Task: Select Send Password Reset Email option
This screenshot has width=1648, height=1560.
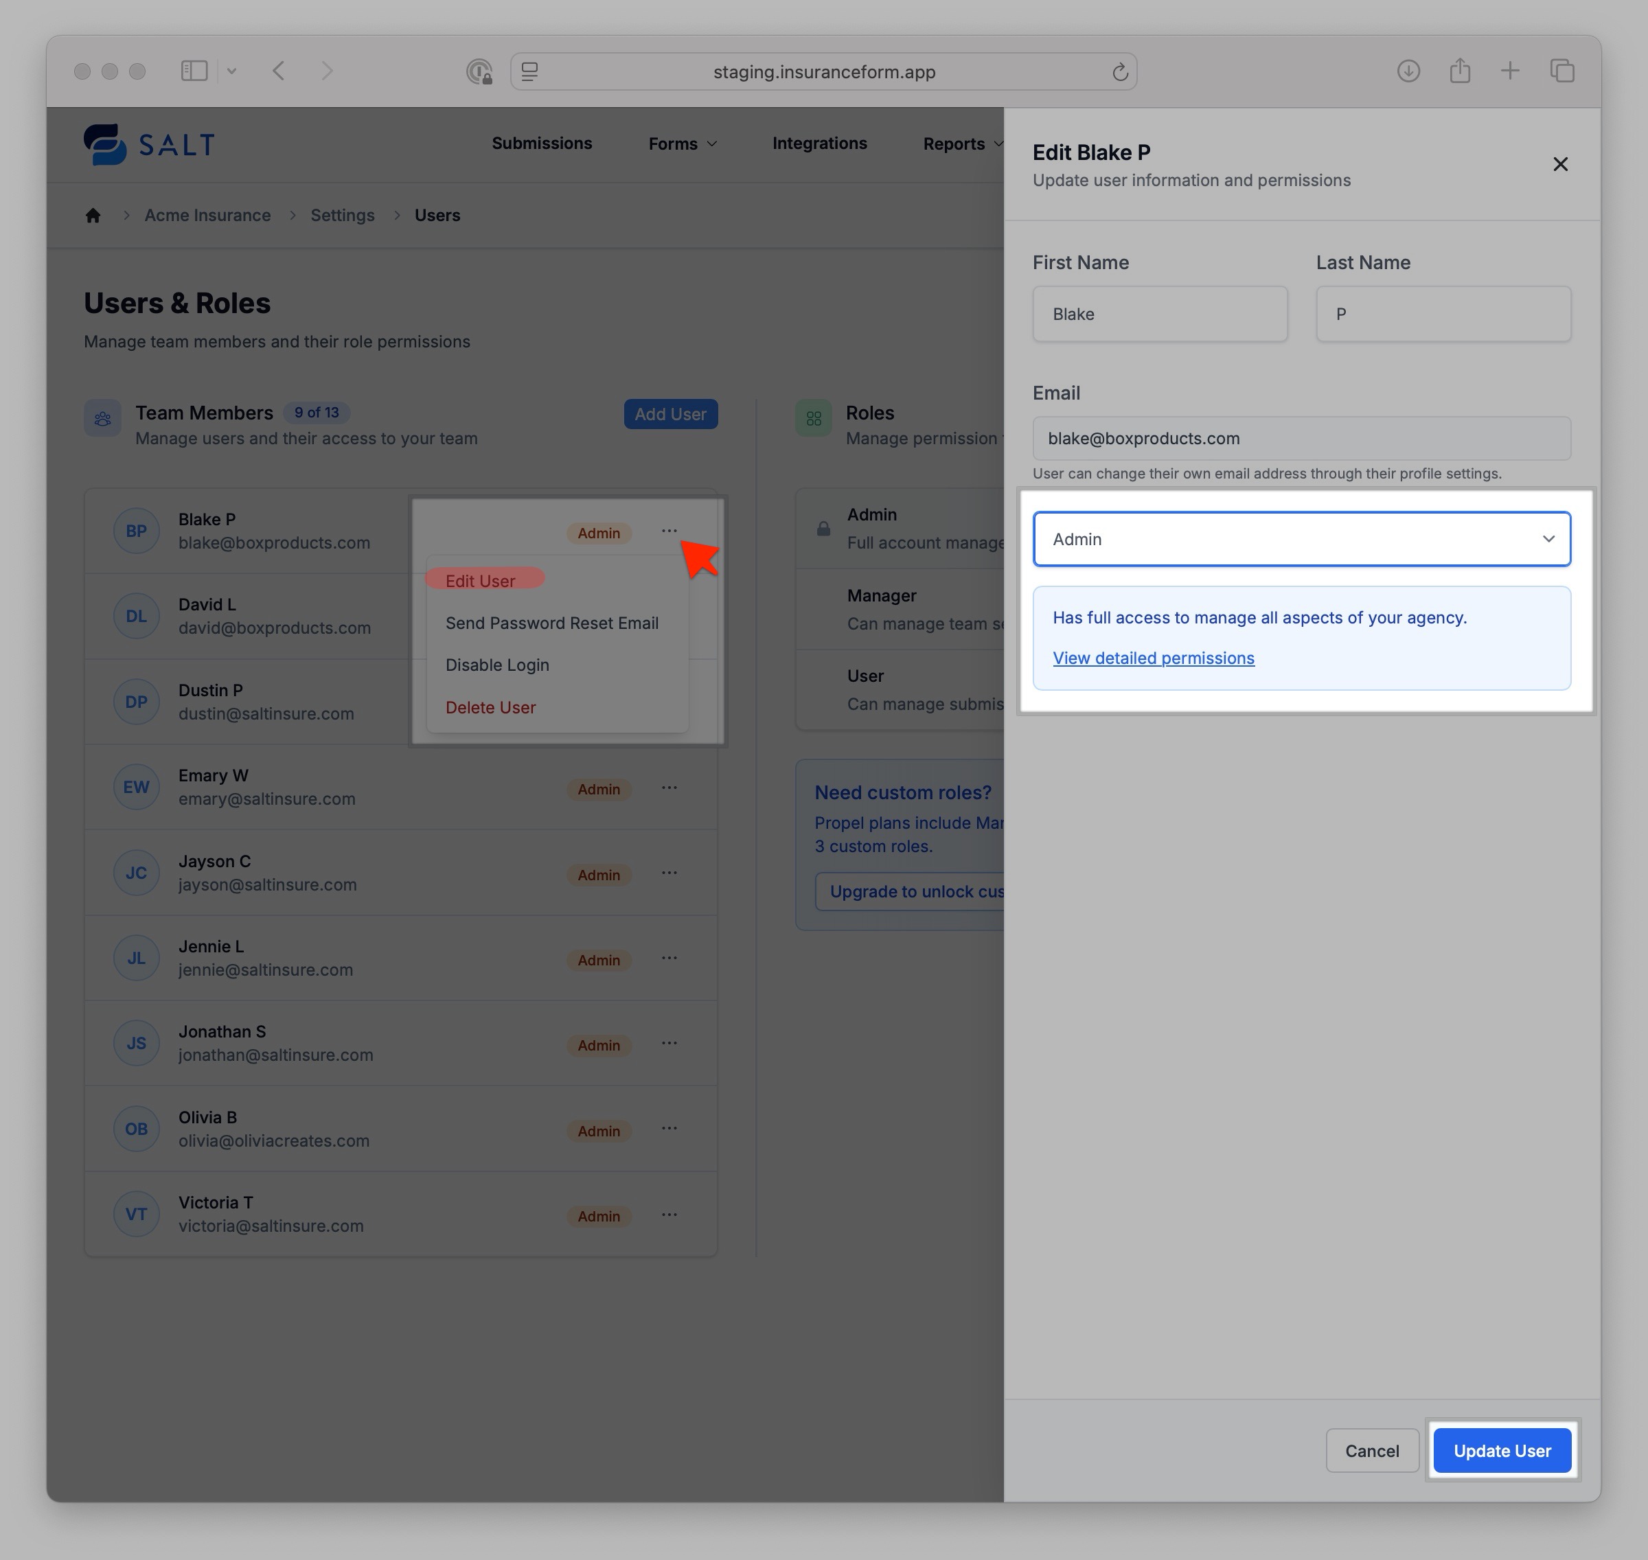Action: [x=551, y=623]
